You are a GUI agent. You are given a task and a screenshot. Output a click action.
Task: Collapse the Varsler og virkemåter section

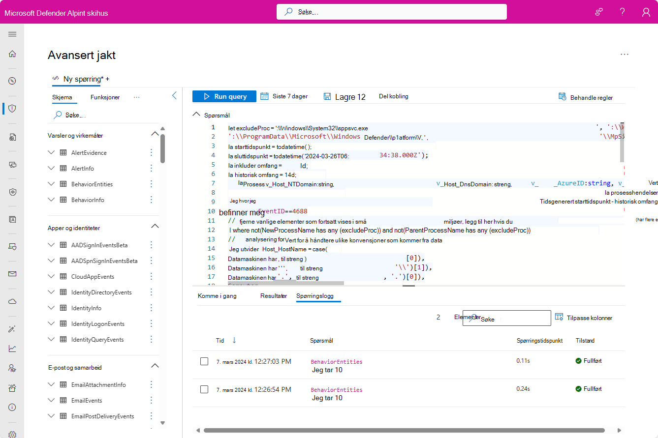tap(155, 134)
